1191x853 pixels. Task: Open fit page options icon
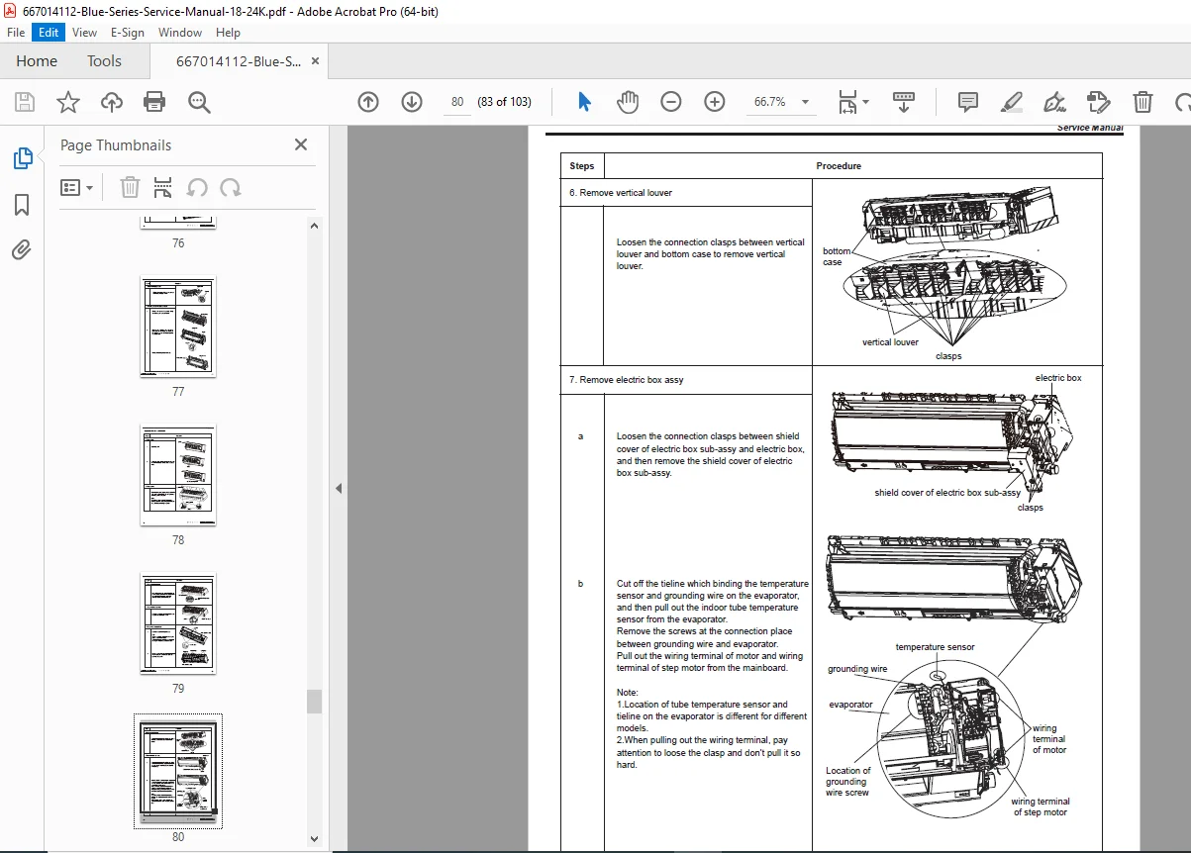[852, 101]
